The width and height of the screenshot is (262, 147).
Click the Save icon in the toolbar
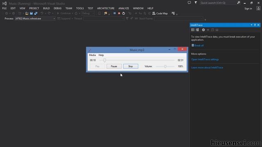(x=31, y=13)
